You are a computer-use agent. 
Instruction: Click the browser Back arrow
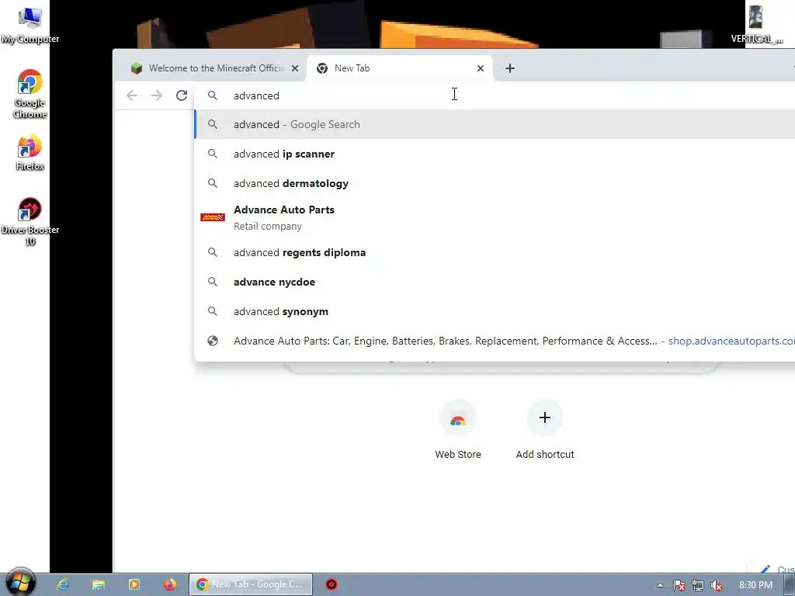pyautogui.click(x=132, y=95)
